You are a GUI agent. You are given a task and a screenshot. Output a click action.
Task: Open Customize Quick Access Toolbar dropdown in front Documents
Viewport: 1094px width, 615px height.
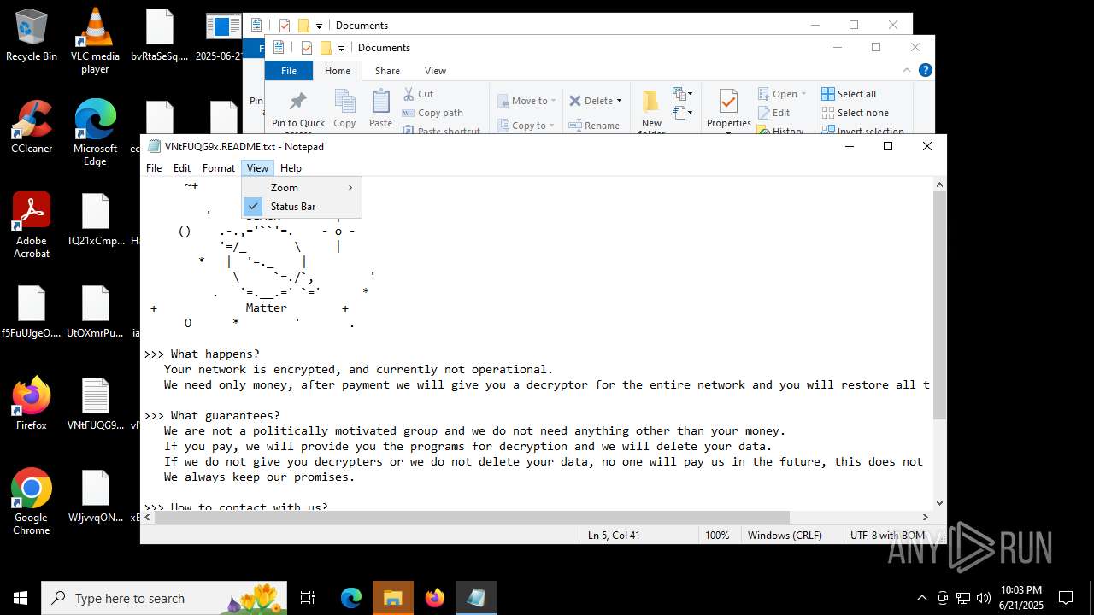341,48
